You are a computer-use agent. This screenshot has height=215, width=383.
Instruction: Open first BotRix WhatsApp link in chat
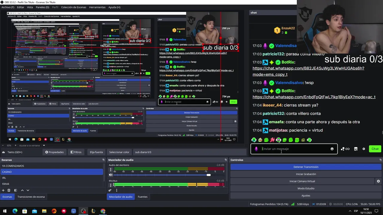[308, 71]
